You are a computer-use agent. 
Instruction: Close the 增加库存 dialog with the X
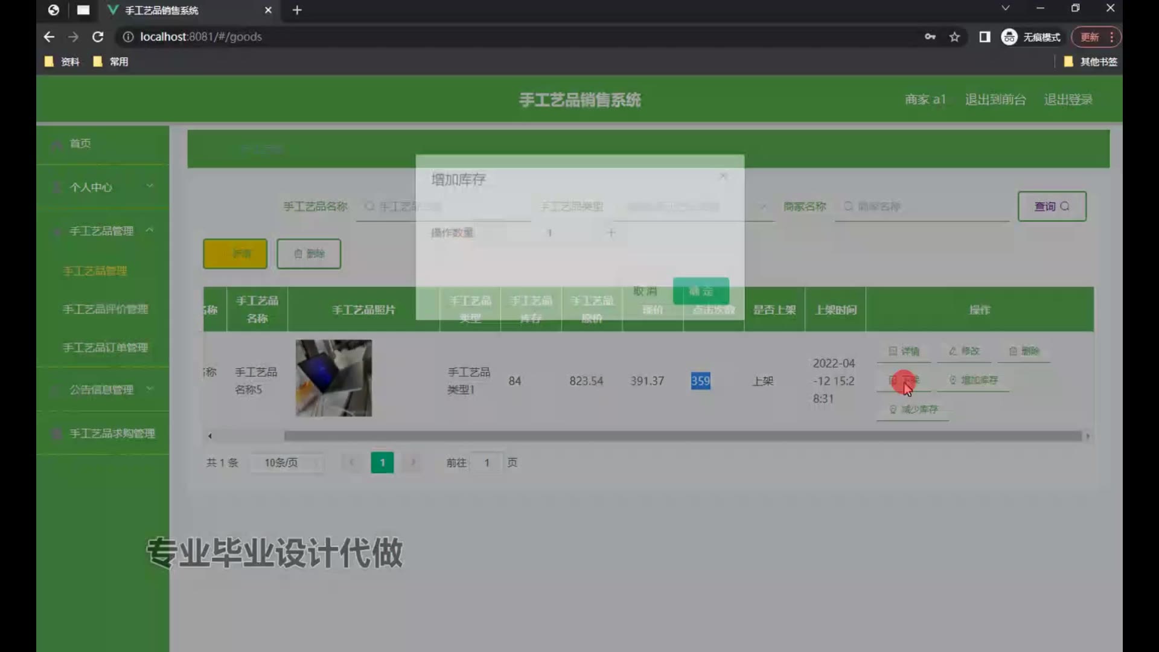tap(723, 176)
